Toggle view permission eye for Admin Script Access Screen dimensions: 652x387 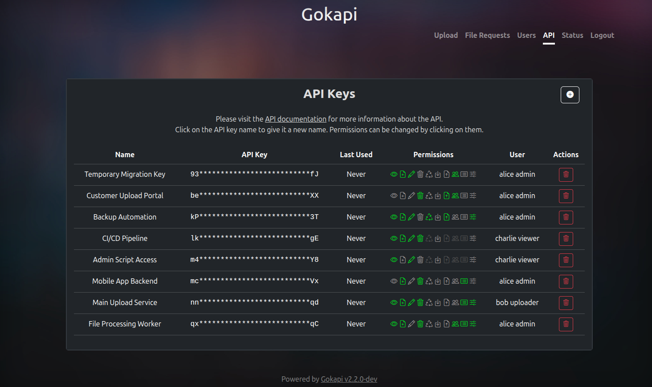pyautogui.click(x=394, y=260)
